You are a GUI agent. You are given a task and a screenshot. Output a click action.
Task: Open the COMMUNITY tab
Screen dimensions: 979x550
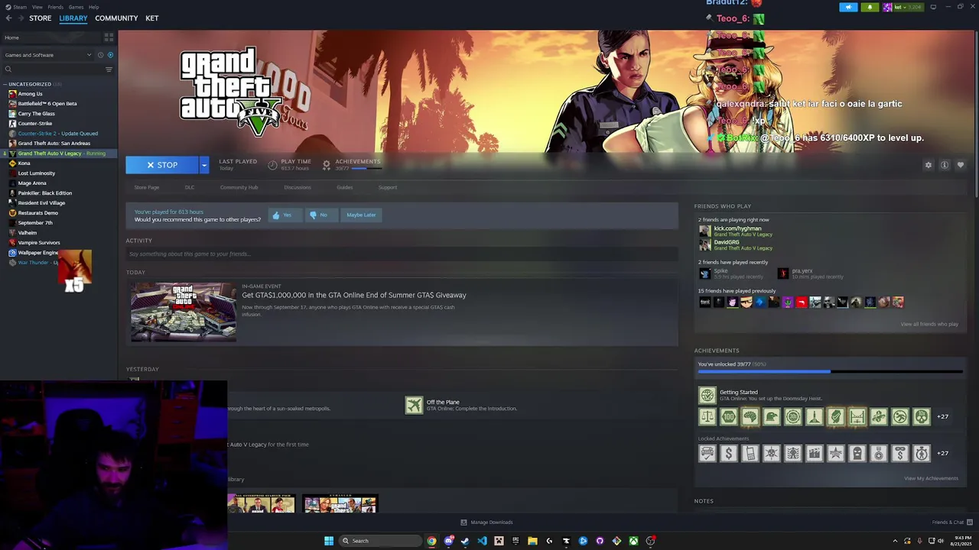point(116,18)
